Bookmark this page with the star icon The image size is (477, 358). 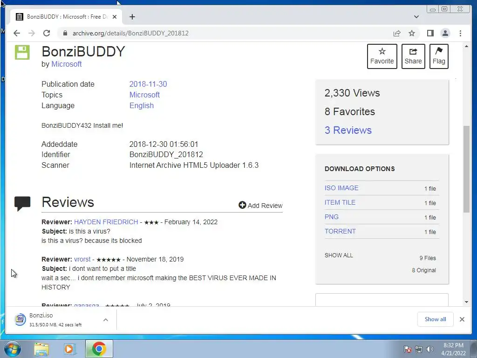click(x=412, y=33)
